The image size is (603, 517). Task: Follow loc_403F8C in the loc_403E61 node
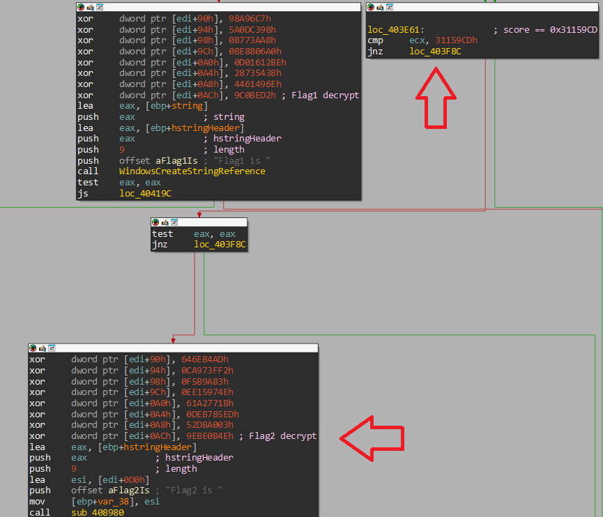coord(435,52)
